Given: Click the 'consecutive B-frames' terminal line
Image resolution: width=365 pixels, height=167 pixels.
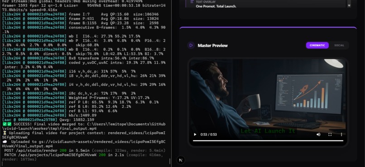Looking at the screenshot, I should 84,29.
